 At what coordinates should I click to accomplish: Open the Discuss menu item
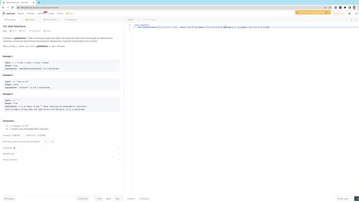pyautogui.click(x=60, y=13)
